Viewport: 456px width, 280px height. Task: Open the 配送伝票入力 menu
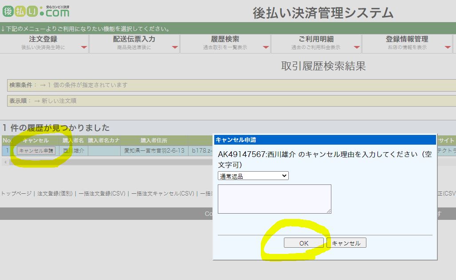pos(134,42)
